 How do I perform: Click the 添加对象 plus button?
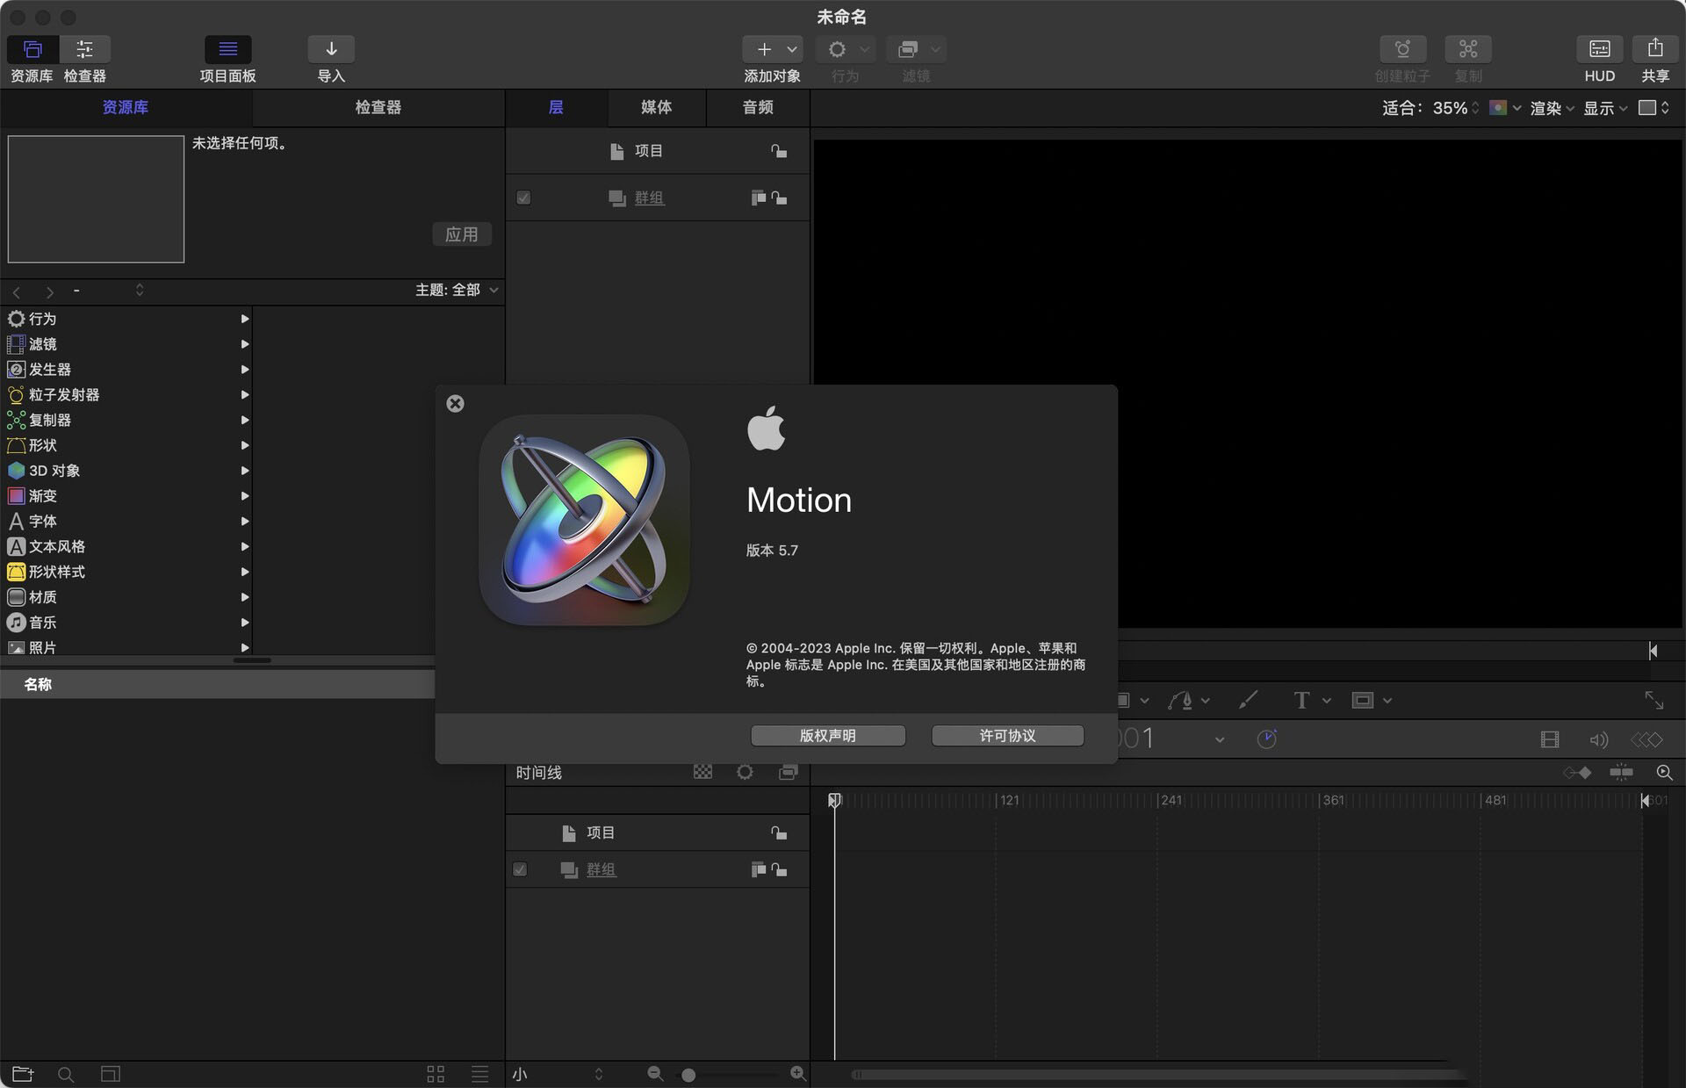(x=764, y=49)
